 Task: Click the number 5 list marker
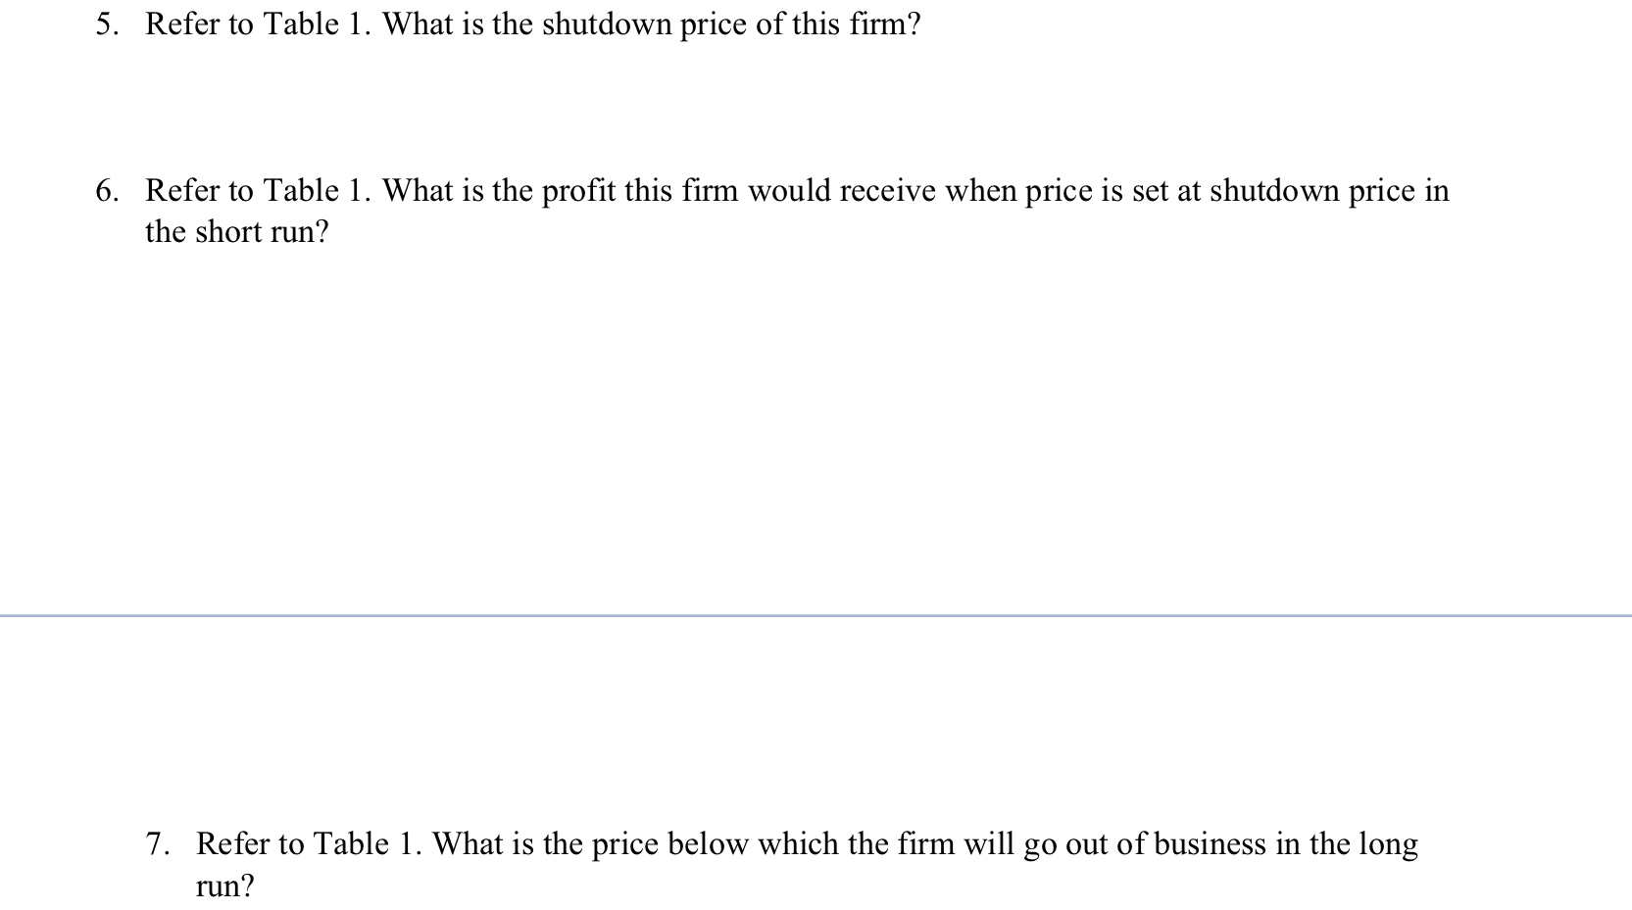click(x=107, y=24)
